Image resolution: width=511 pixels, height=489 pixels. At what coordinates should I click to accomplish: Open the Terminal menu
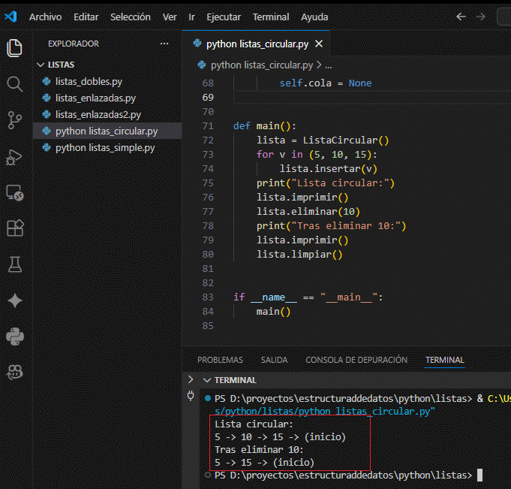click(x=270, y=17)
